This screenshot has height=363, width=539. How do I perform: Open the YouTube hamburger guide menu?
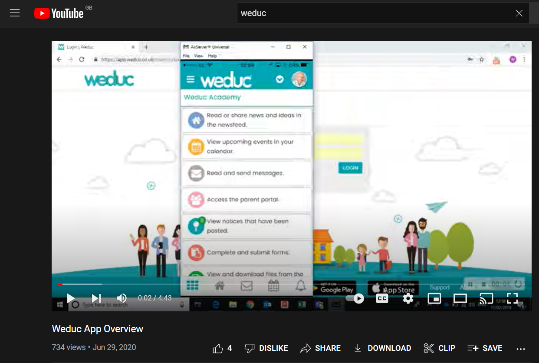pyautogui.click(x=15, y=13)
